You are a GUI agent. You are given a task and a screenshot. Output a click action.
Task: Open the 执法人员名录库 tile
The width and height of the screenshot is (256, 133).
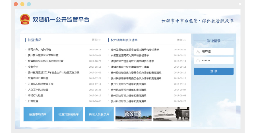pyautogui.click(x=99, y=114)
